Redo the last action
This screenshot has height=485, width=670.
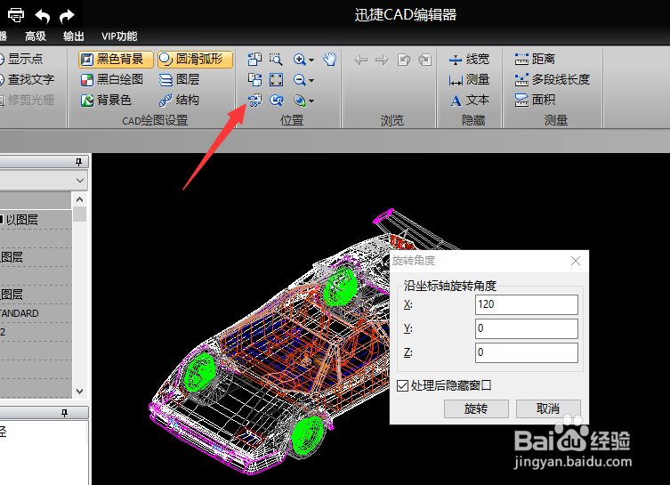click(x=67, y=16)
